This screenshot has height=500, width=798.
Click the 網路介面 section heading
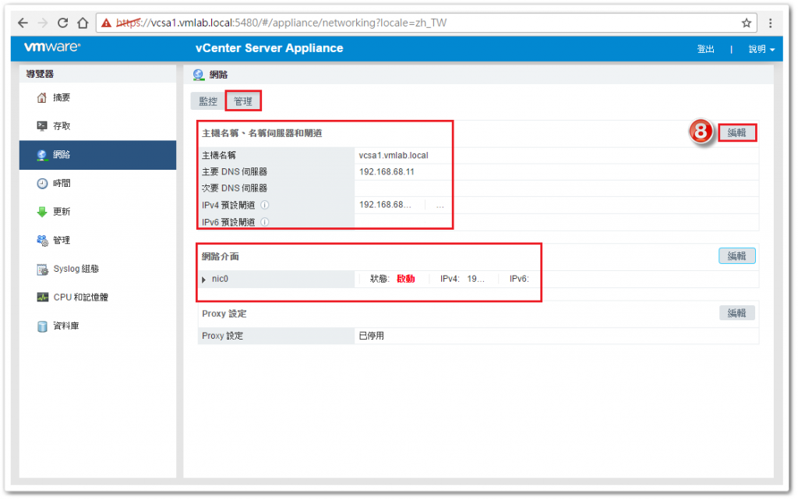pos(221,256)
